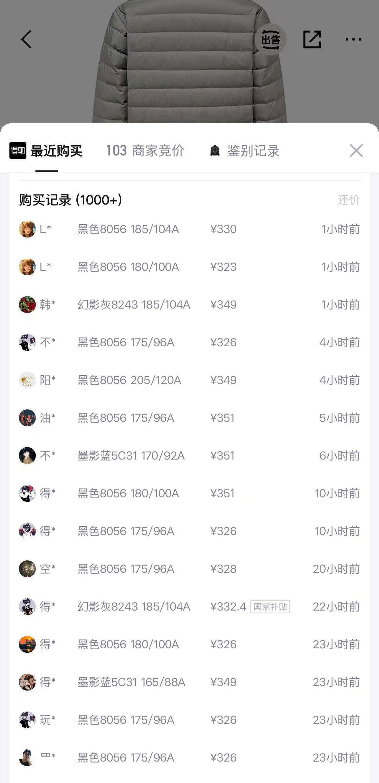Tap the 国家补贴 tag
The image size is (379, 783).
[x=270, y=607]
